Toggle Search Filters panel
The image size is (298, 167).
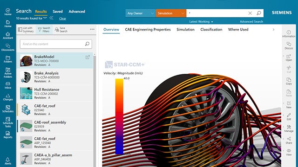click(x=44, y=30)
